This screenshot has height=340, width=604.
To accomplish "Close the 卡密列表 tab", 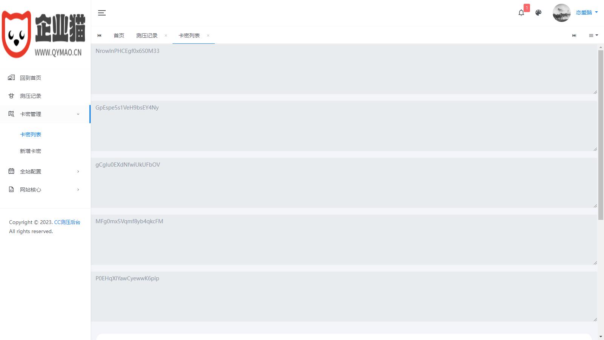I will 208,36.
